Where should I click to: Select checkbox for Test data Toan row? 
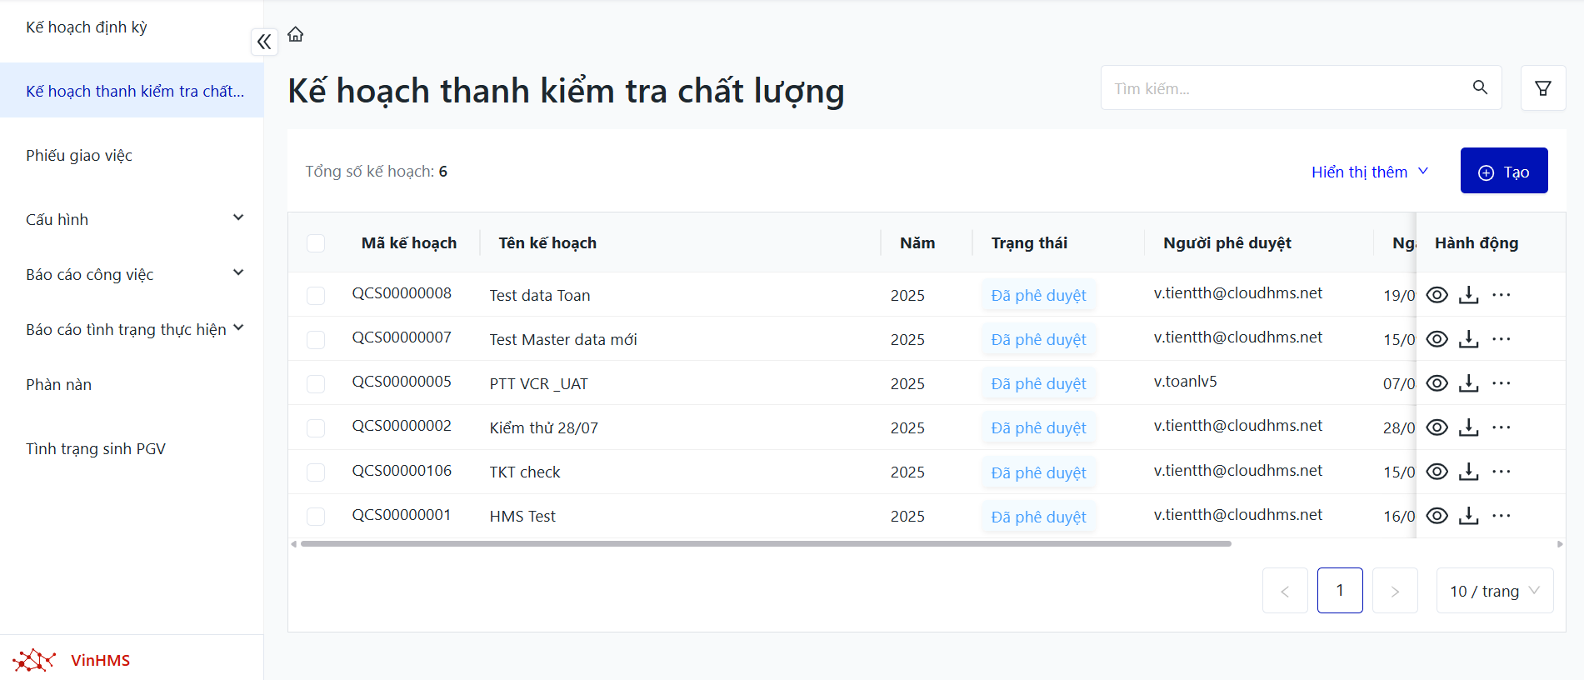click(316, 296)
